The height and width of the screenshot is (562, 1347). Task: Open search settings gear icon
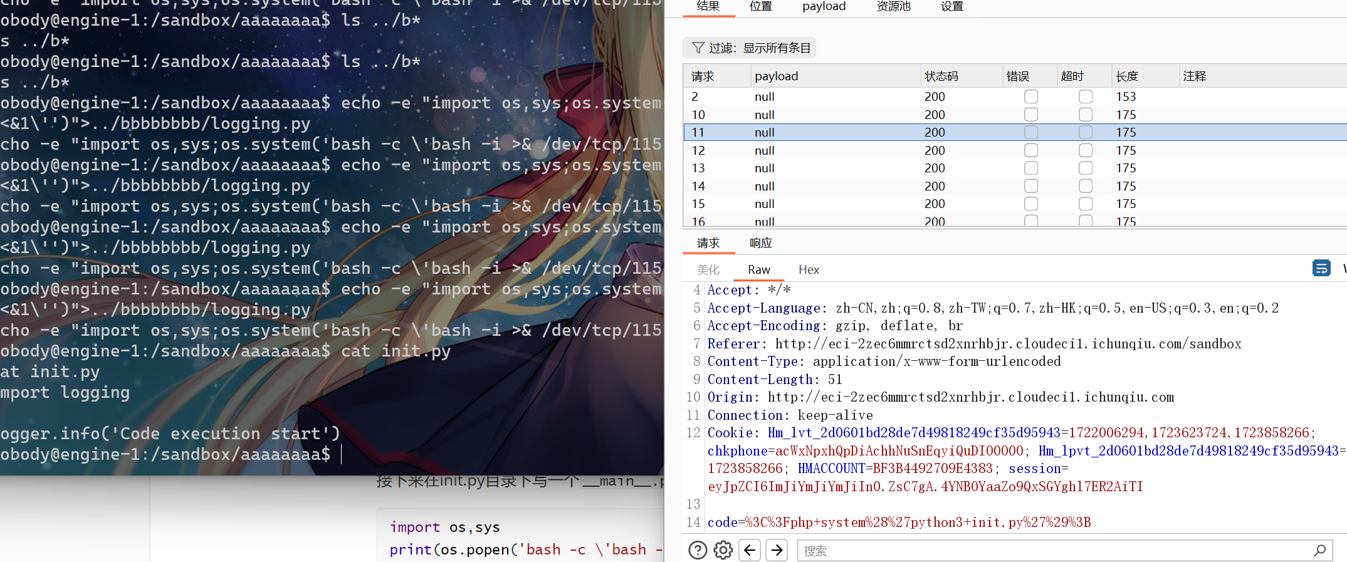pos(723,550)
